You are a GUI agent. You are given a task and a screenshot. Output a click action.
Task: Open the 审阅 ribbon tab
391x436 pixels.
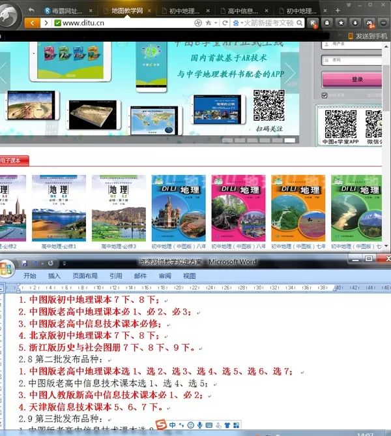click(x=165, y=276)
